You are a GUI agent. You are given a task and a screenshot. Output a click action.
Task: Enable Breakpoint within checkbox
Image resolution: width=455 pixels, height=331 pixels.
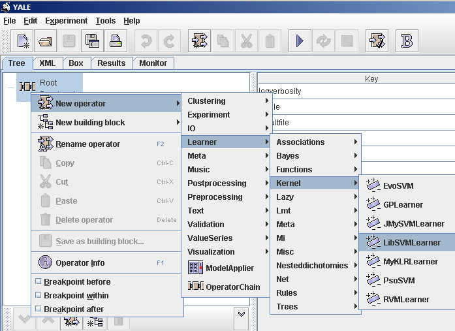pyautogui.click(x=38, y=295)
